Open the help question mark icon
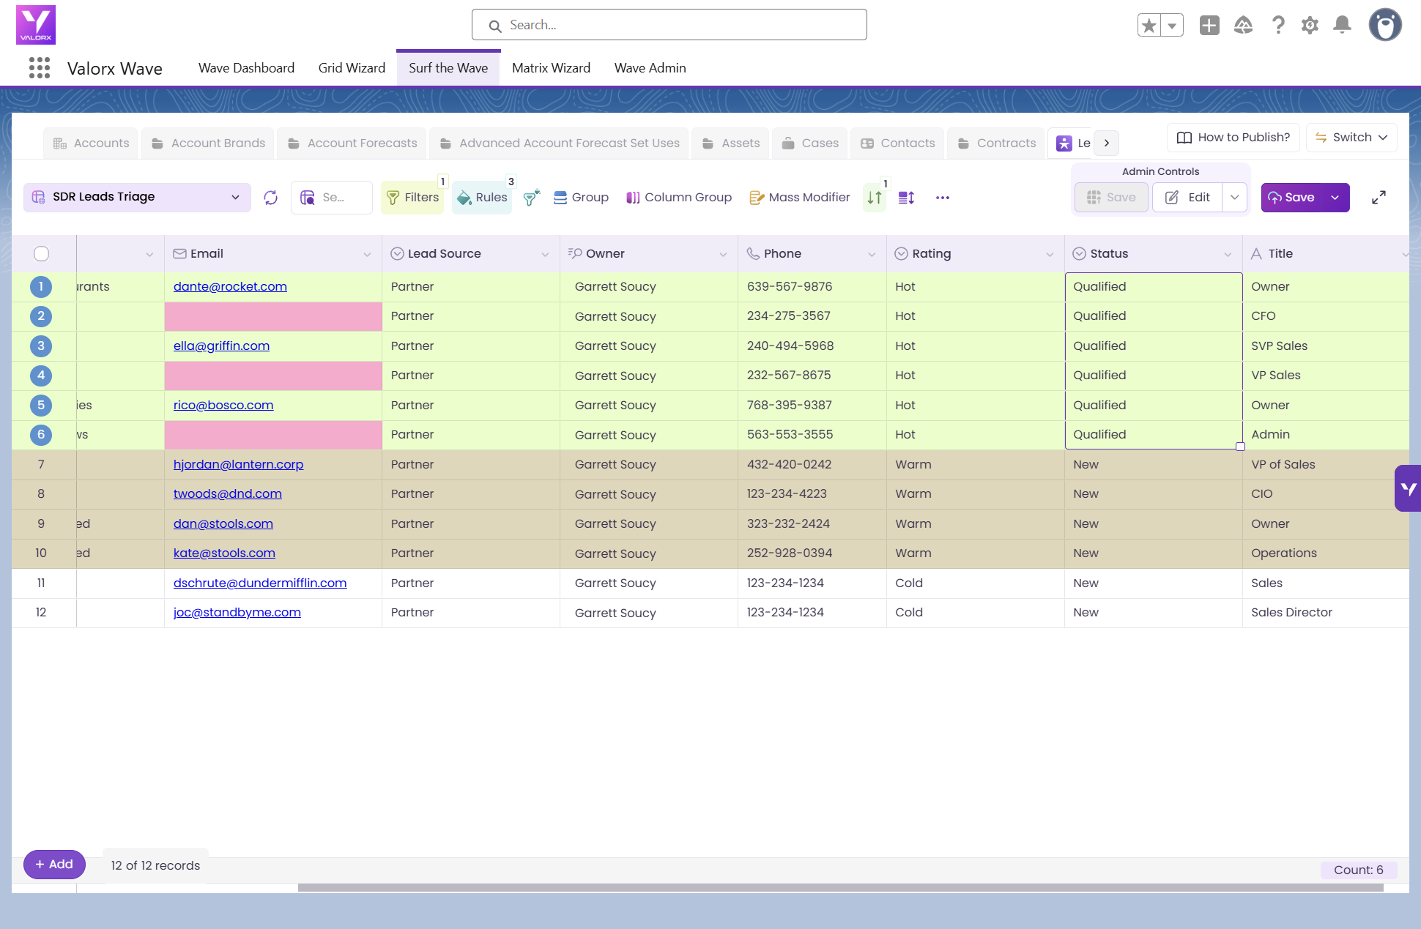This screenshot has width=1421, height=929. coord(1278,26)
